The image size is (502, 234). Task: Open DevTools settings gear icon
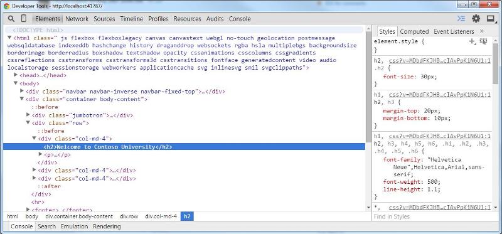point(476,19)
